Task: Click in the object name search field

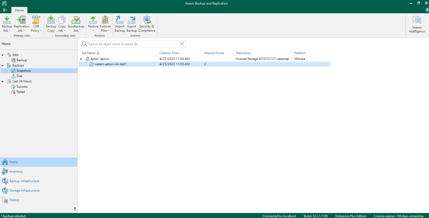Action: 133,44
